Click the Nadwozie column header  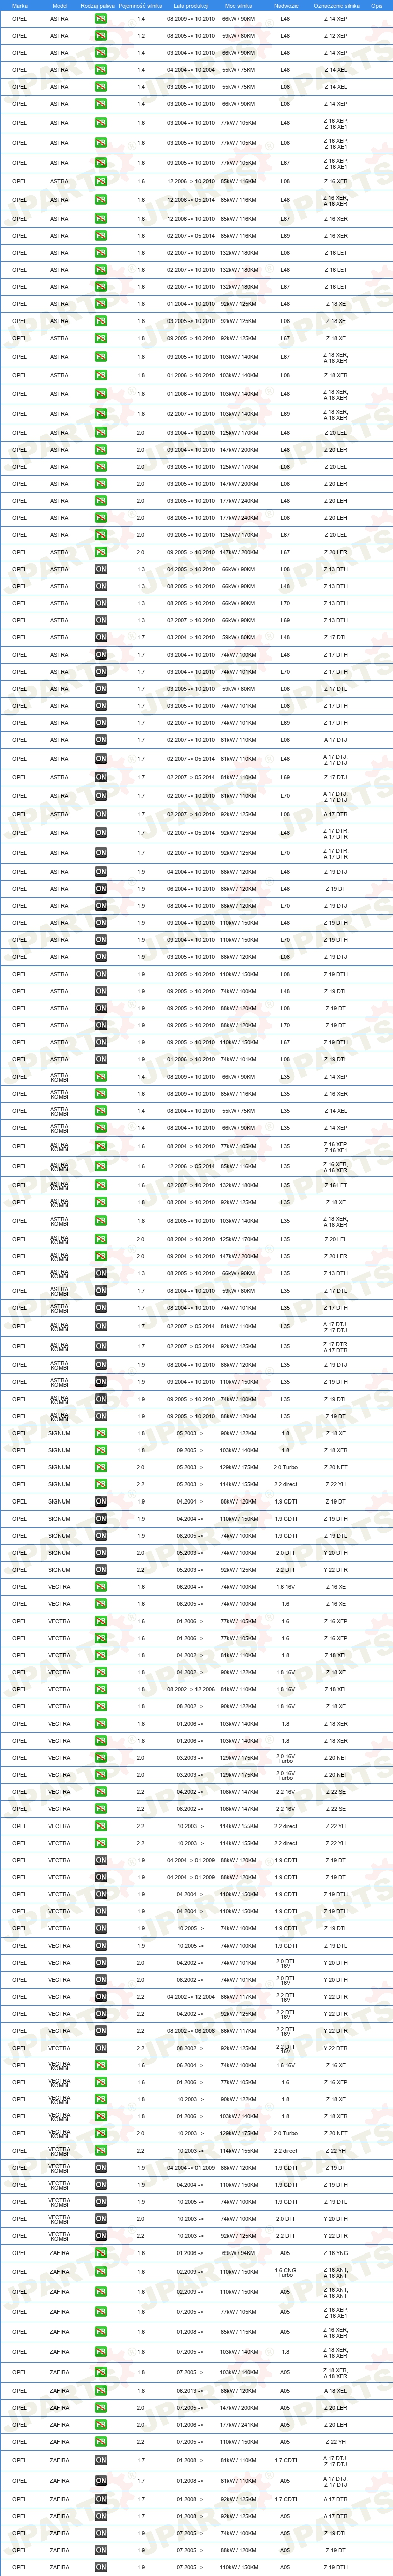tap(285, 5)
